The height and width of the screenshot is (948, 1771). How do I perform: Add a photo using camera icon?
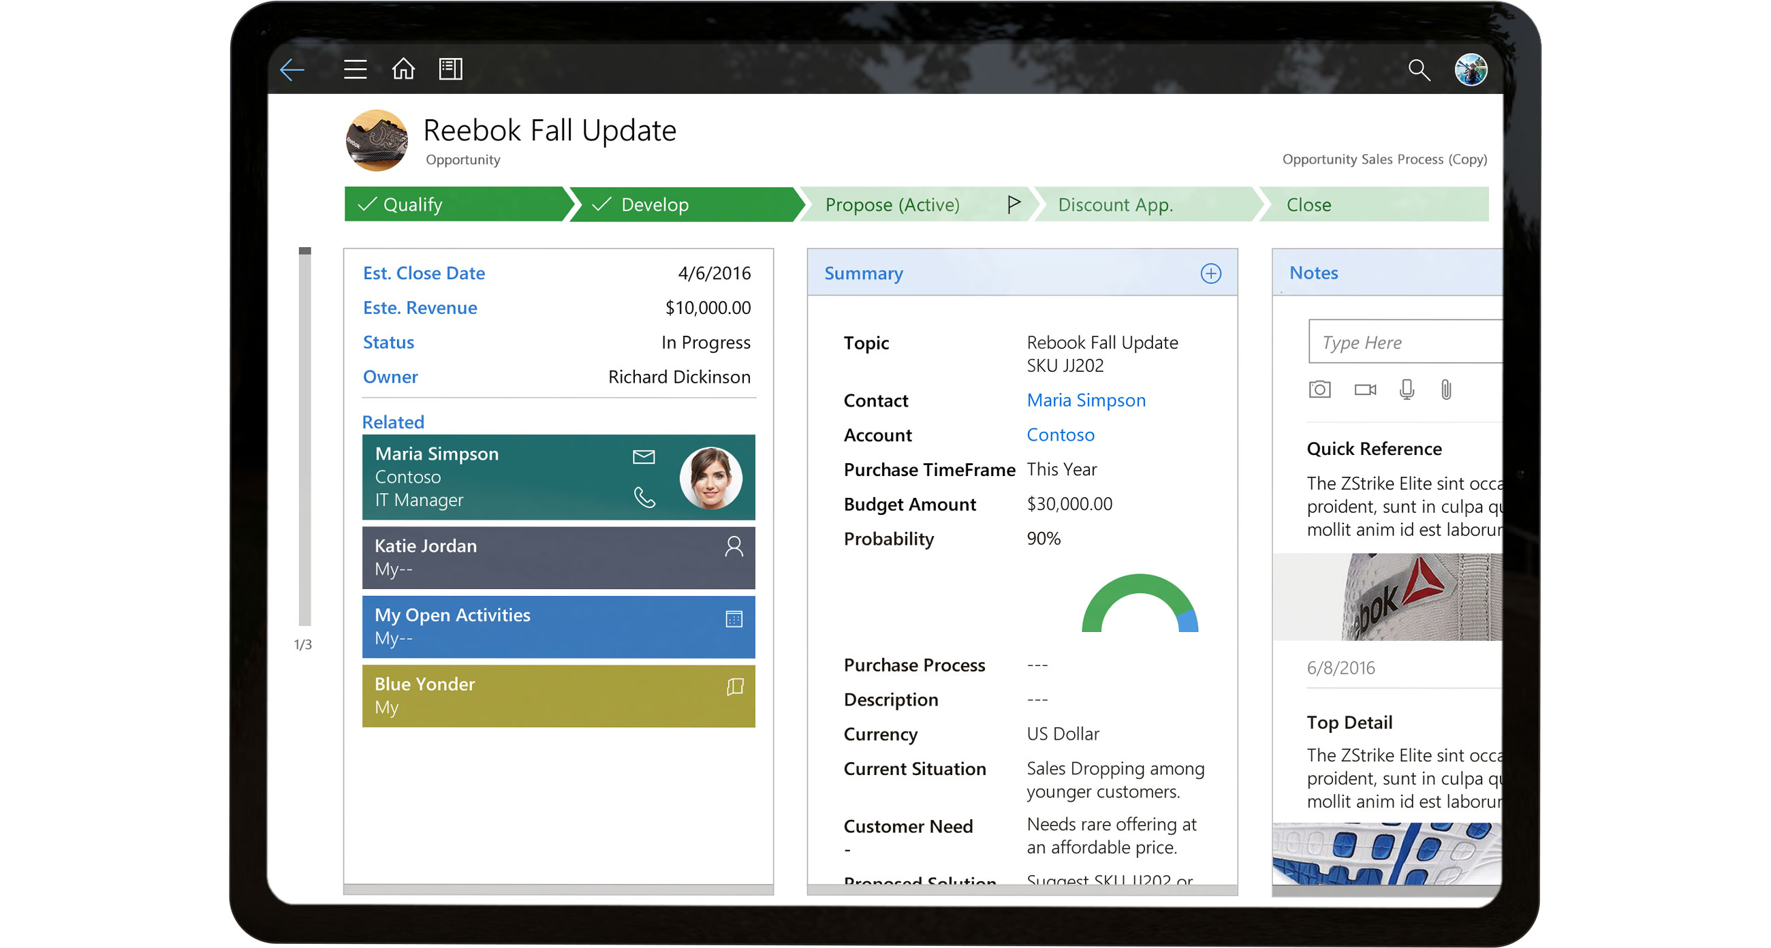click(x=1319, y=390)
